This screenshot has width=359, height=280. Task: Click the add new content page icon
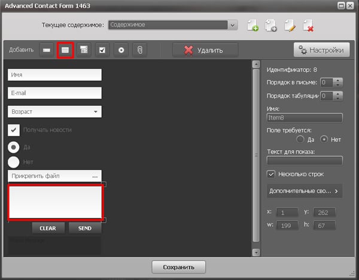[x=252, y=25]
